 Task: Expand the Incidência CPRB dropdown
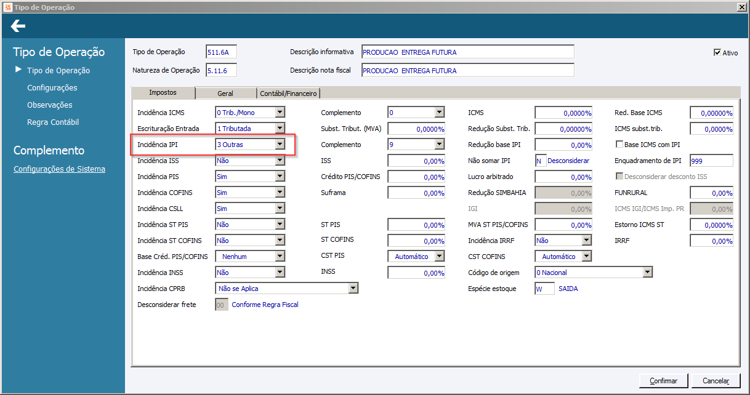tap(353, 289)
